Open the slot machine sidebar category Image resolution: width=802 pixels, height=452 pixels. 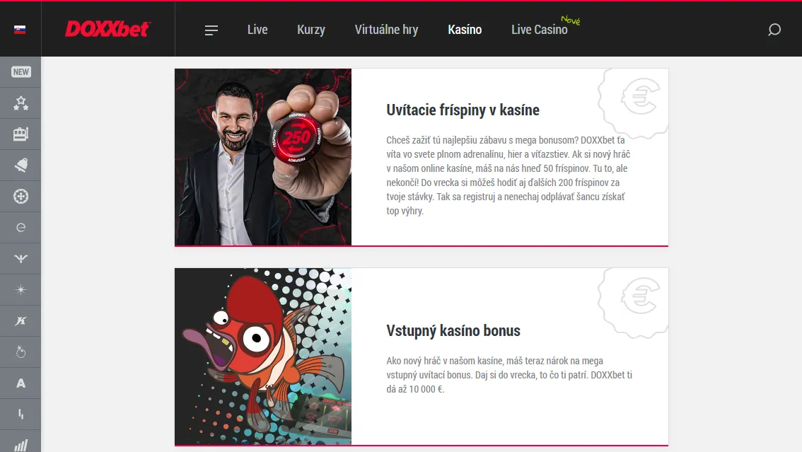click(21, 134)
